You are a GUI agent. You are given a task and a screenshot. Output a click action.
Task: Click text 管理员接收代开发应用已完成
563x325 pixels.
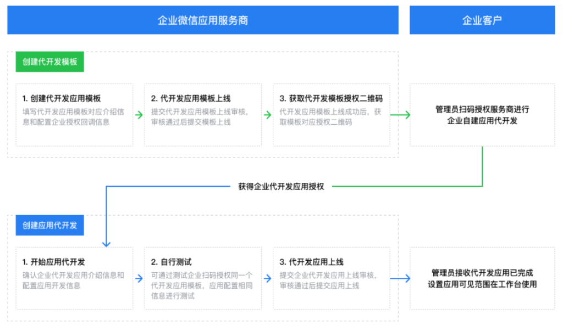(482, 273)
